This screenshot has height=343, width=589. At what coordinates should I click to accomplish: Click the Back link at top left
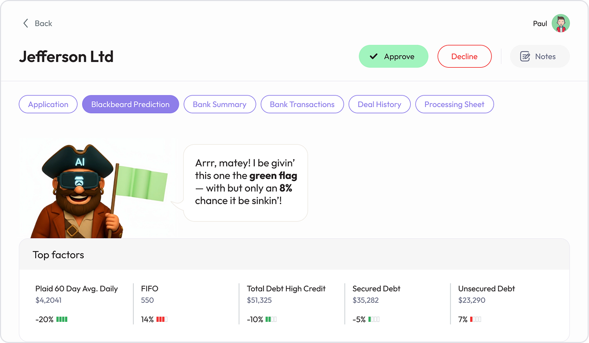43,23
